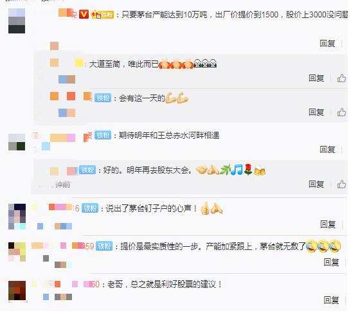
Task: Reply to 说出了茅台钉子户的心声 comment
Action: [x=328, y=224]
